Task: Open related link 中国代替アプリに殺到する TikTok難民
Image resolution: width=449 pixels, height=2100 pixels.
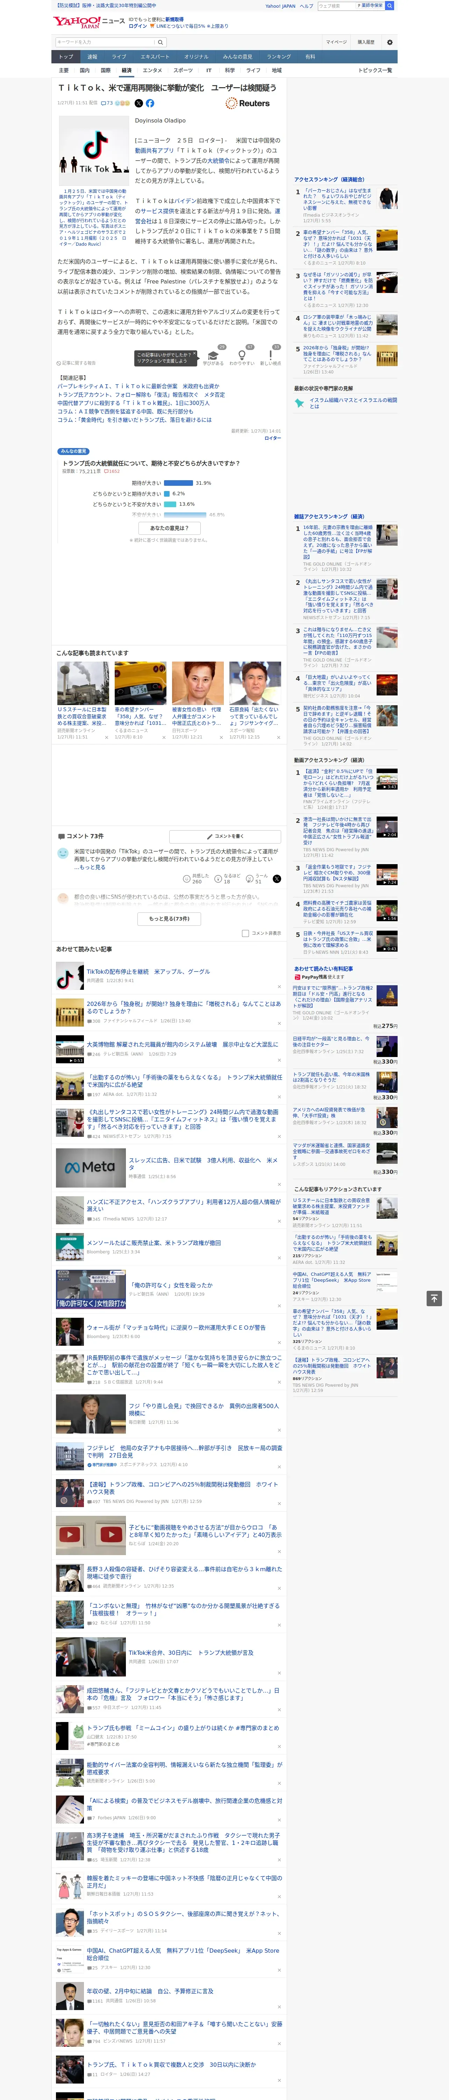Action: pos(134,403)
